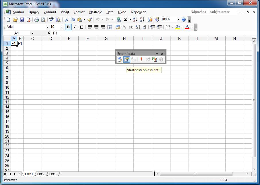Switch to the List2 sheet tab
This screenshot has height=185, width=260.
(x=41, y=174)
